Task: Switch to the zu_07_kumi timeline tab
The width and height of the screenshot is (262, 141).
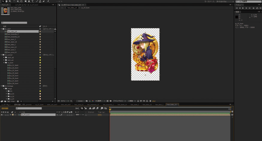Action: [39, 105]
